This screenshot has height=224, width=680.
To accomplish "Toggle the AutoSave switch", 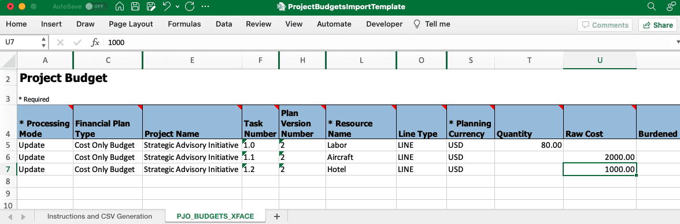I will click(96, 6).
